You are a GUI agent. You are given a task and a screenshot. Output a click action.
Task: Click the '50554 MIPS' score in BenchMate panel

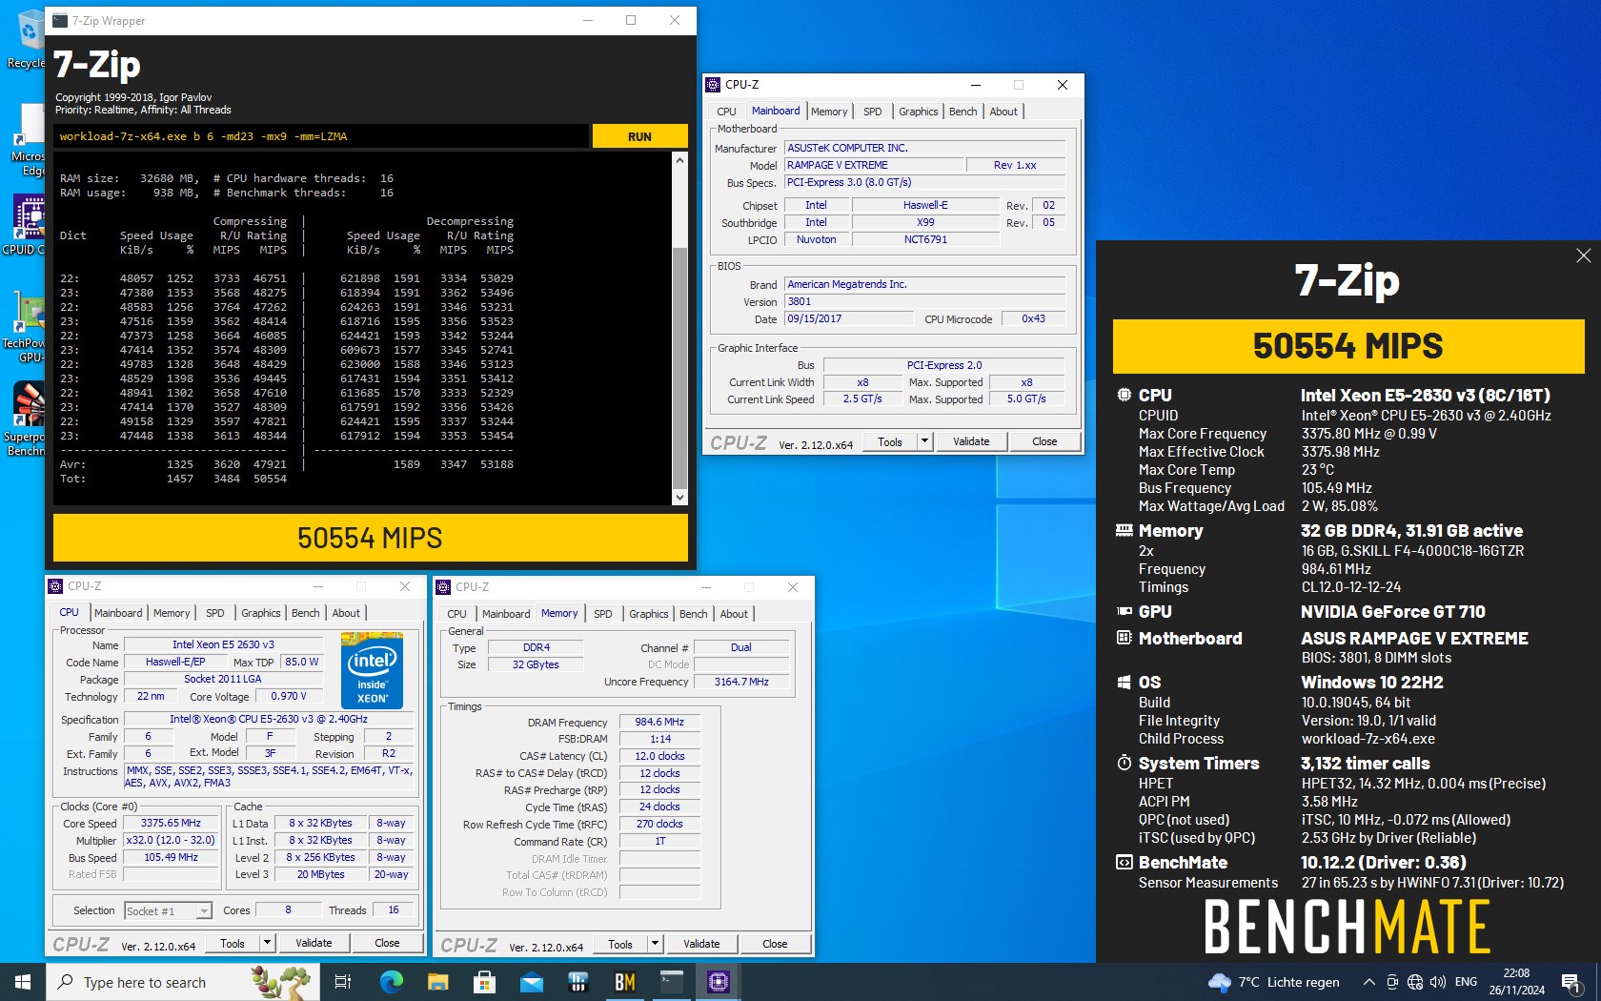point(1348,346)
